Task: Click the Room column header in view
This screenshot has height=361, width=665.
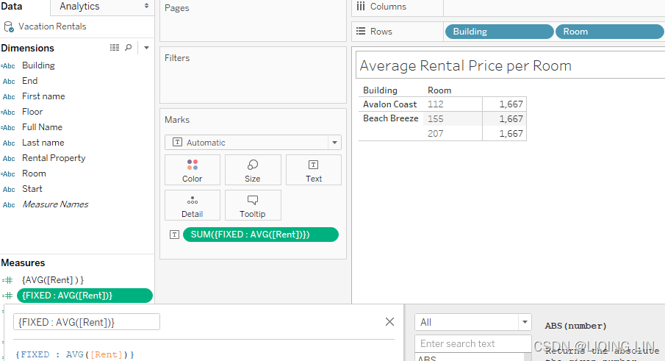Action: point(439,90)
